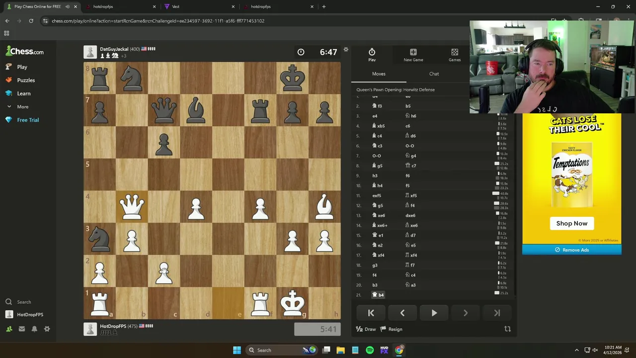Viewport: 636px width, 358px height.
Task: Select the white queen on b4
Action: (132, 207)
